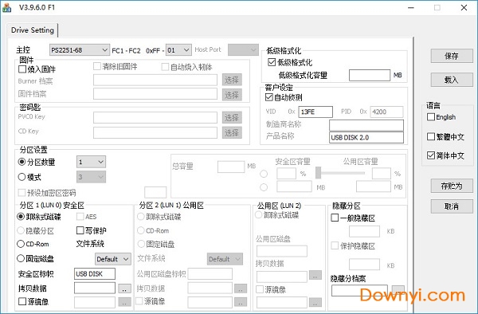This screenshot has height=314, width=478.
Task: Uncheck the 自动侦测 checkbox
Action: [x=269, y=97]
